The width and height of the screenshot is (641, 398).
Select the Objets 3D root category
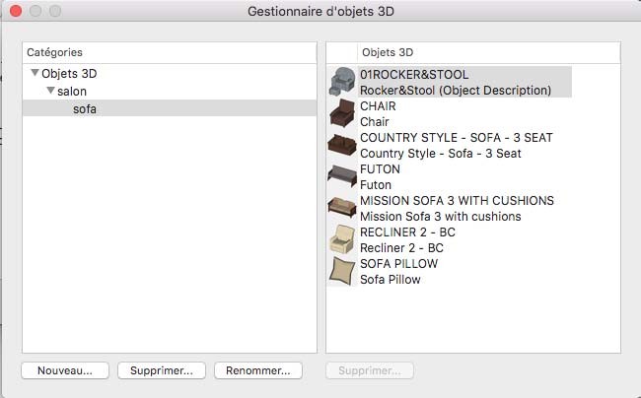coord(69,73)
